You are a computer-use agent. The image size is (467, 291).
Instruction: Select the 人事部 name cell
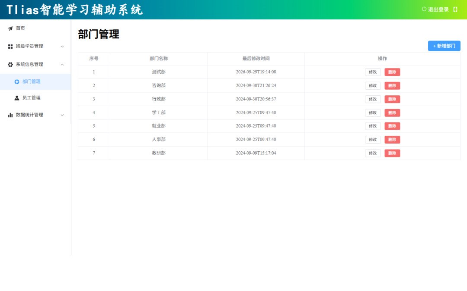pyautogui.click(x=159, y=140)
